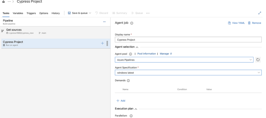Switch to the Variables tab
This screenshot has height=118, width=266.
18,13
